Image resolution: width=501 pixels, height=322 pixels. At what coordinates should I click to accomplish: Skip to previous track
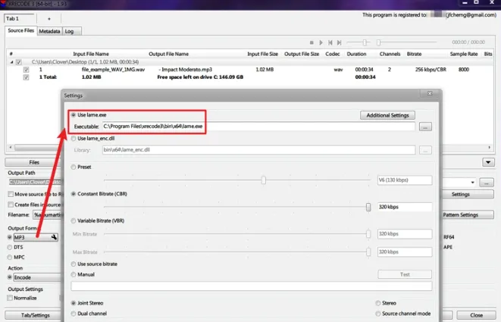330,42
